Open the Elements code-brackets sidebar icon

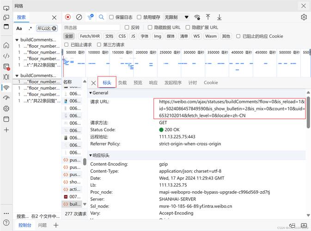[x=6, y=56]
